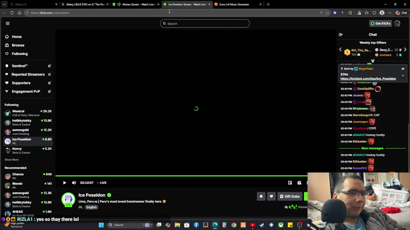Enable notifications bell for Ice Poseidon
Image resolution: width=410 pixels, height=230 pixels.
point(261,196)
